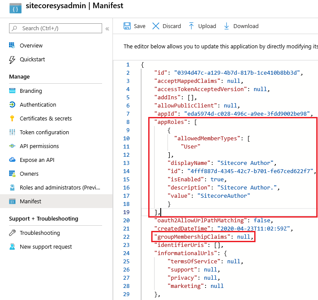Select the Manifest entry
The height and width of the screenshot is (300, 318).
pos(31,201)
